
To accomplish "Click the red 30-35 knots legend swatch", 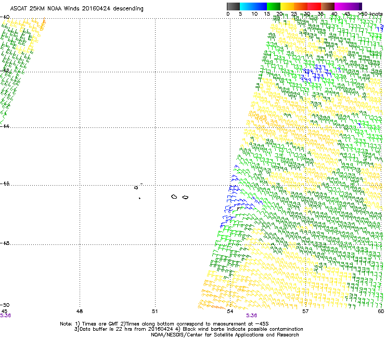I will (314, 6).
